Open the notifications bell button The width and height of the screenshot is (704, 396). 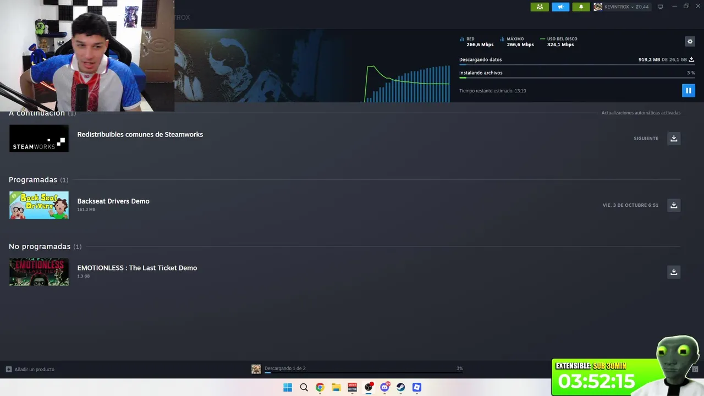(x=581, y=7)
